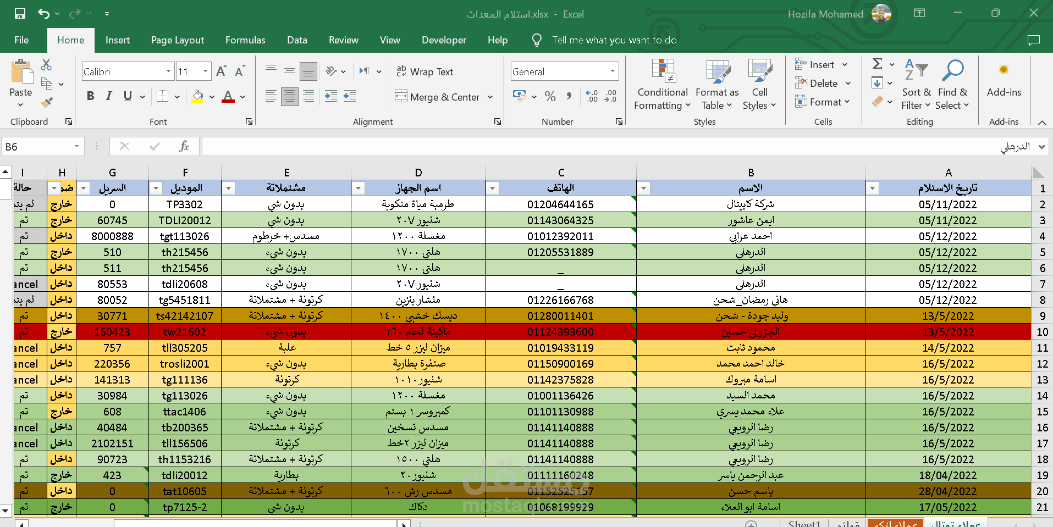Open filter dropdown for الهاتف column
This screenshot has width=1053, height=527.
(x=492, y=188)
